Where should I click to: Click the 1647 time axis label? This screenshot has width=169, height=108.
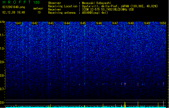click(x=115, y=23)
